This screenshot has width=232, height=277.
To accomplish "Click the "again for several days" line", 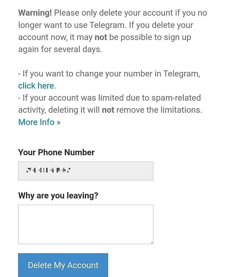I will 60,49.
